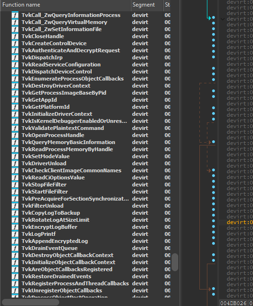Sort by Function name column header
Viewport: 253px width, 306px height.
65,5
